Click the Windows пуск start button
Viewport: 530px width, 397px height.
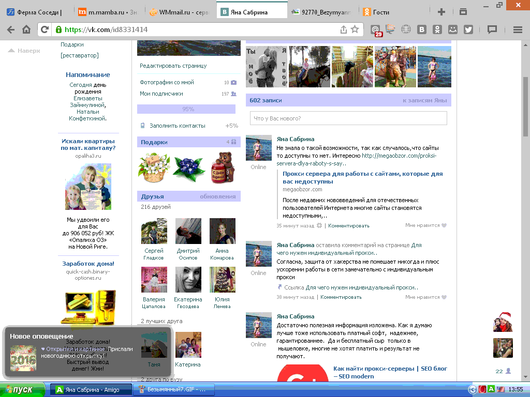[22, 390]
